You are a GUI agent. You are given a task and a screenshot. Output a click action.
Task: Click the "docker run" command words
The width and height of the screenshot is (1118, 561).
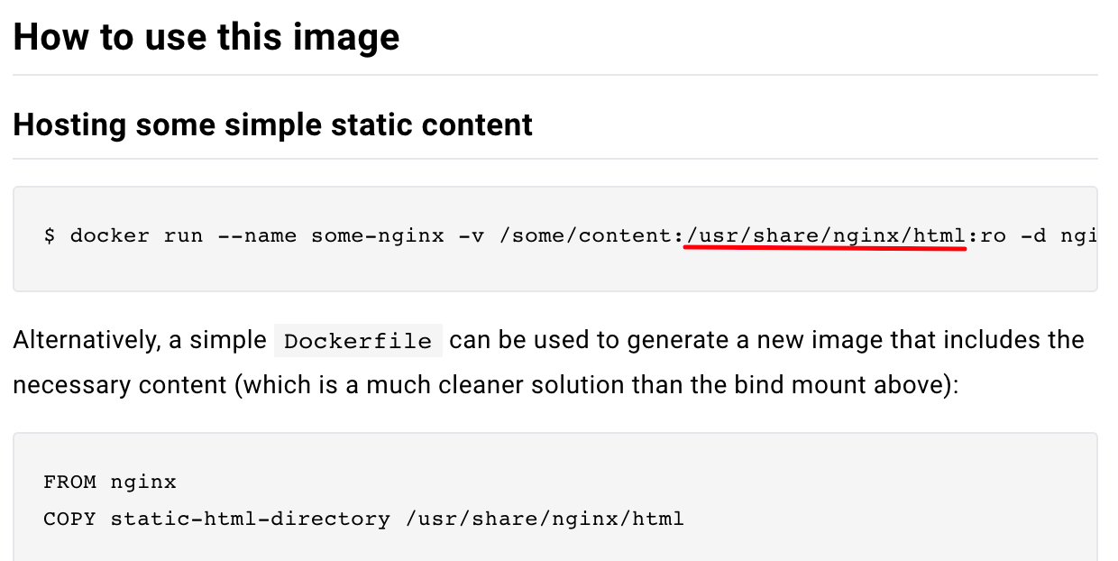pos(137,236)
